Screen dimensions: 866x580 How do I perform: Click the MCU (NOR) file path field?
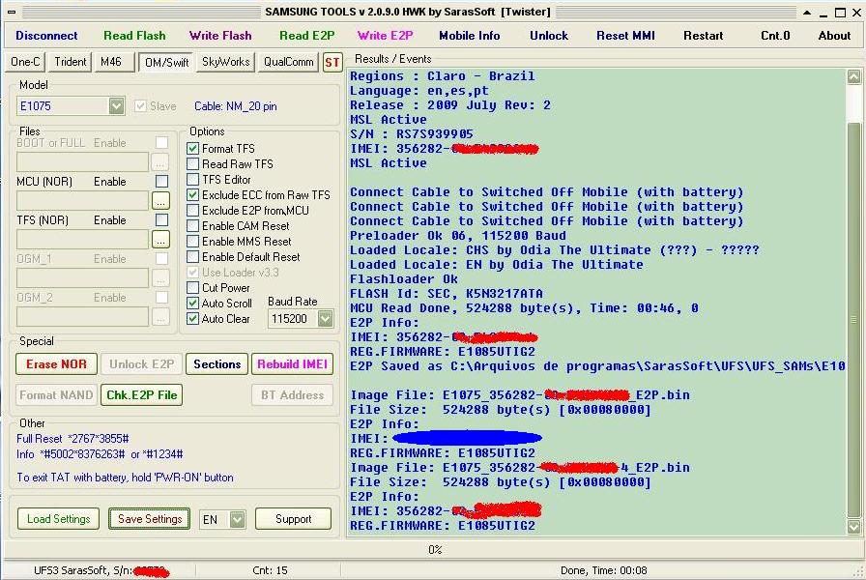click(x=83, y=201)
